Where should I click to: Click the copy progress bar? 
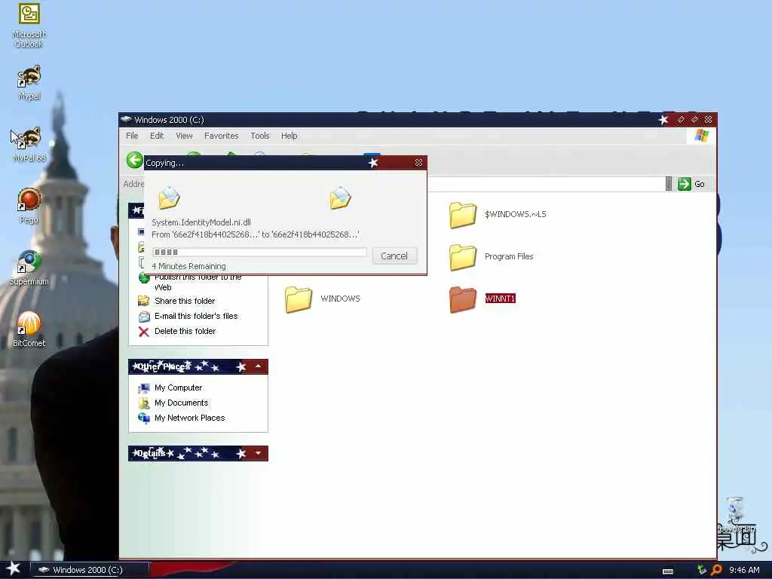coord(259,252)
